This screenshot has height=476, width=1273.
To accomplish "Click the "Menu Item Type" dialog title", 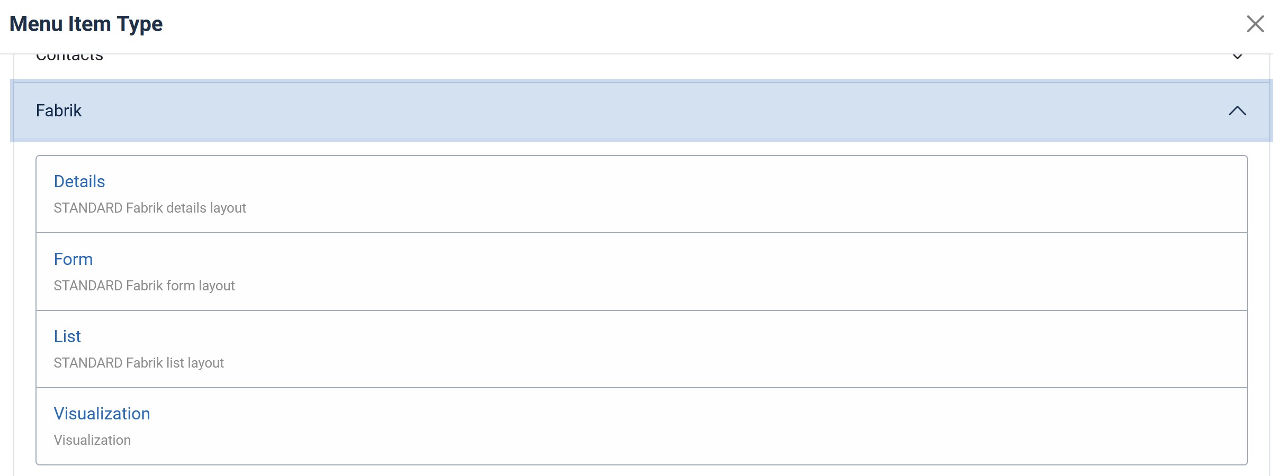I will tap(86, 24).
